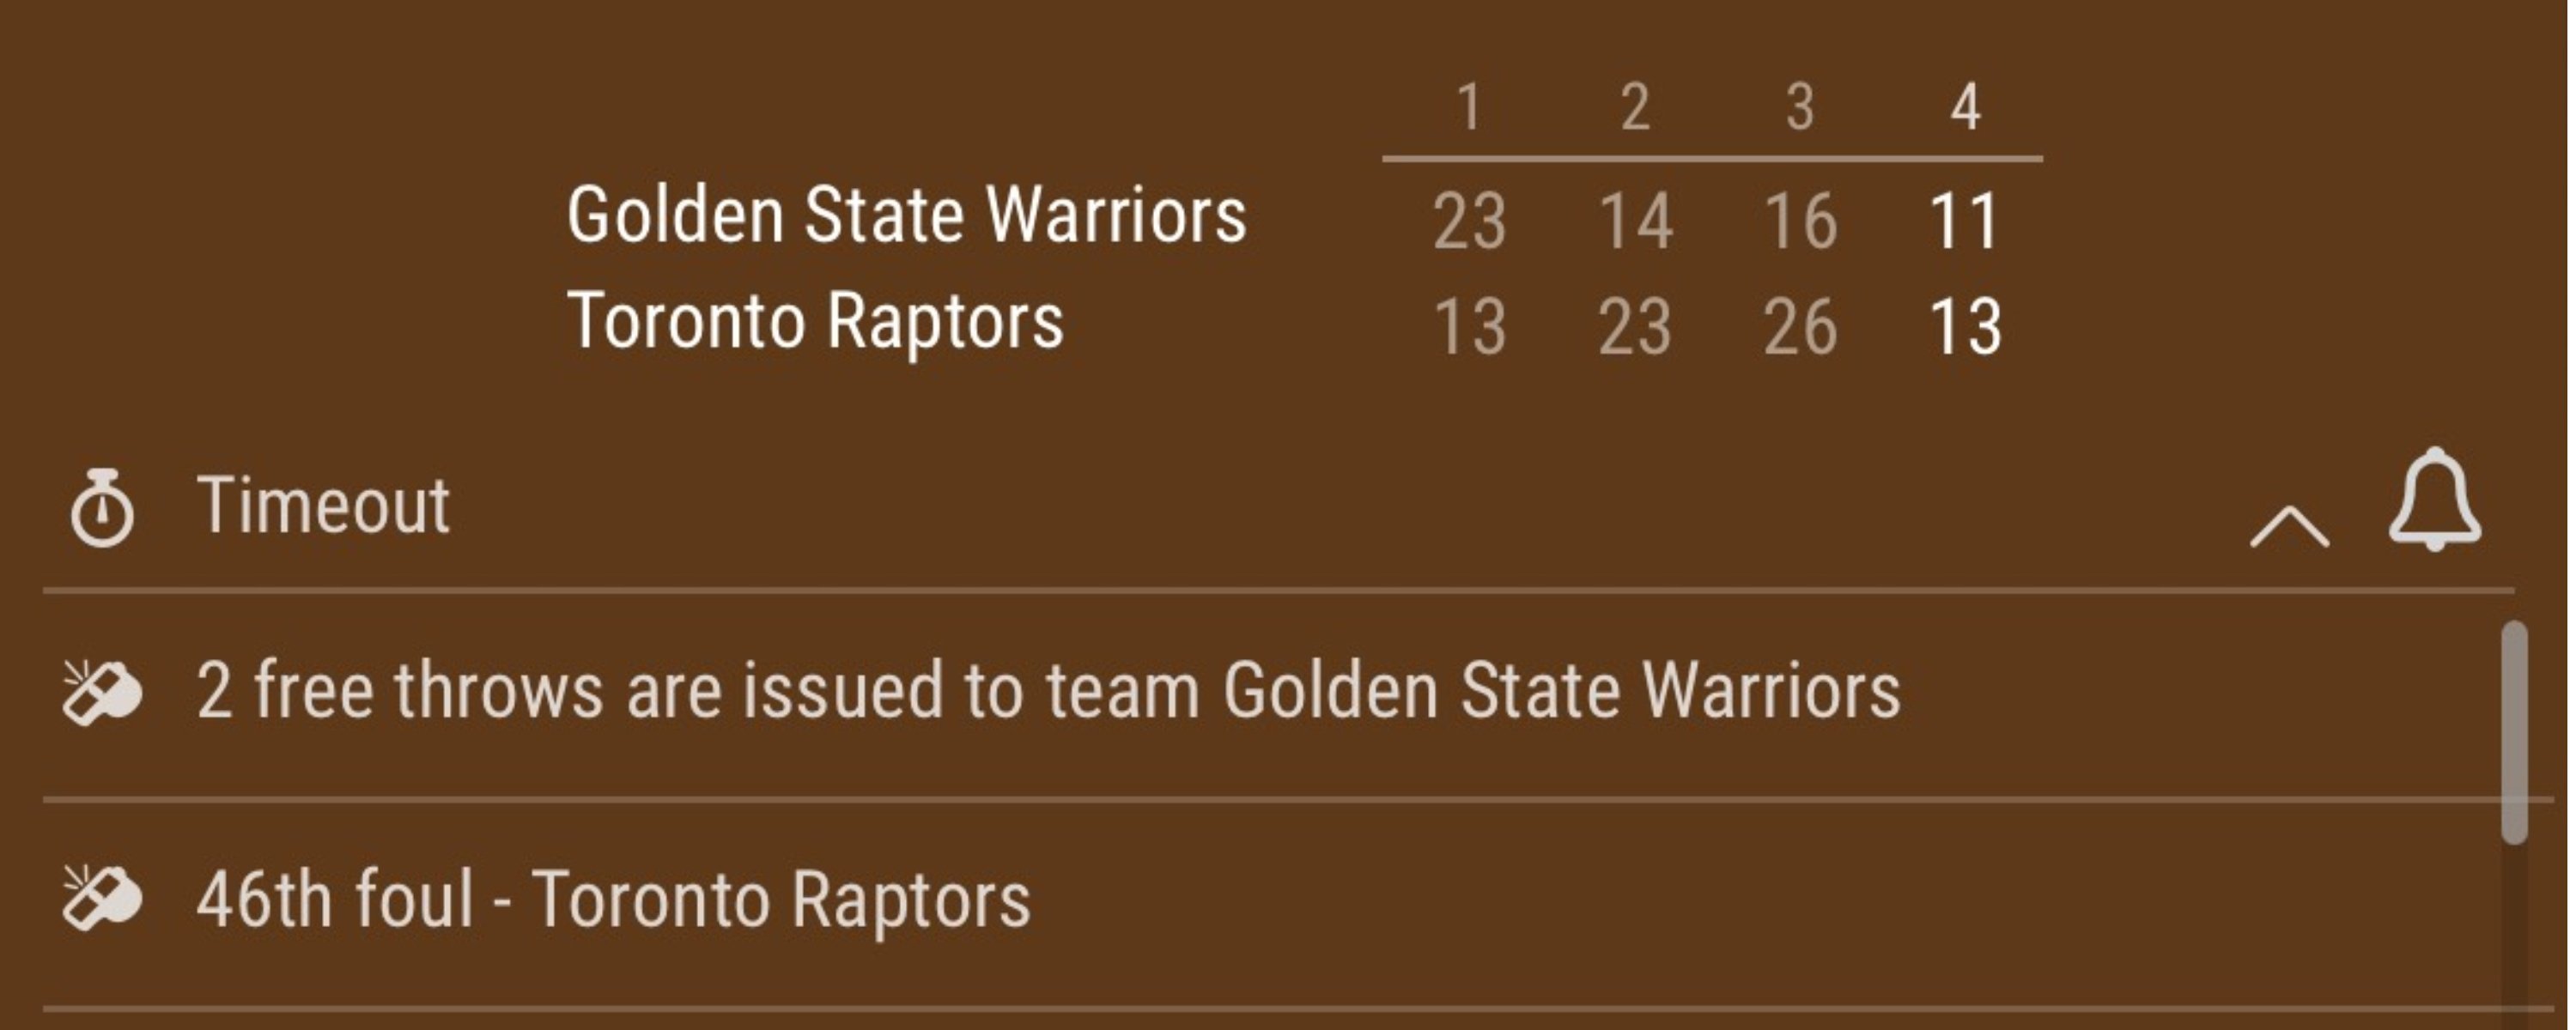2576x1030 pixels.
Task: Open the Toronto Raptors team name
Action: point(815,321)
